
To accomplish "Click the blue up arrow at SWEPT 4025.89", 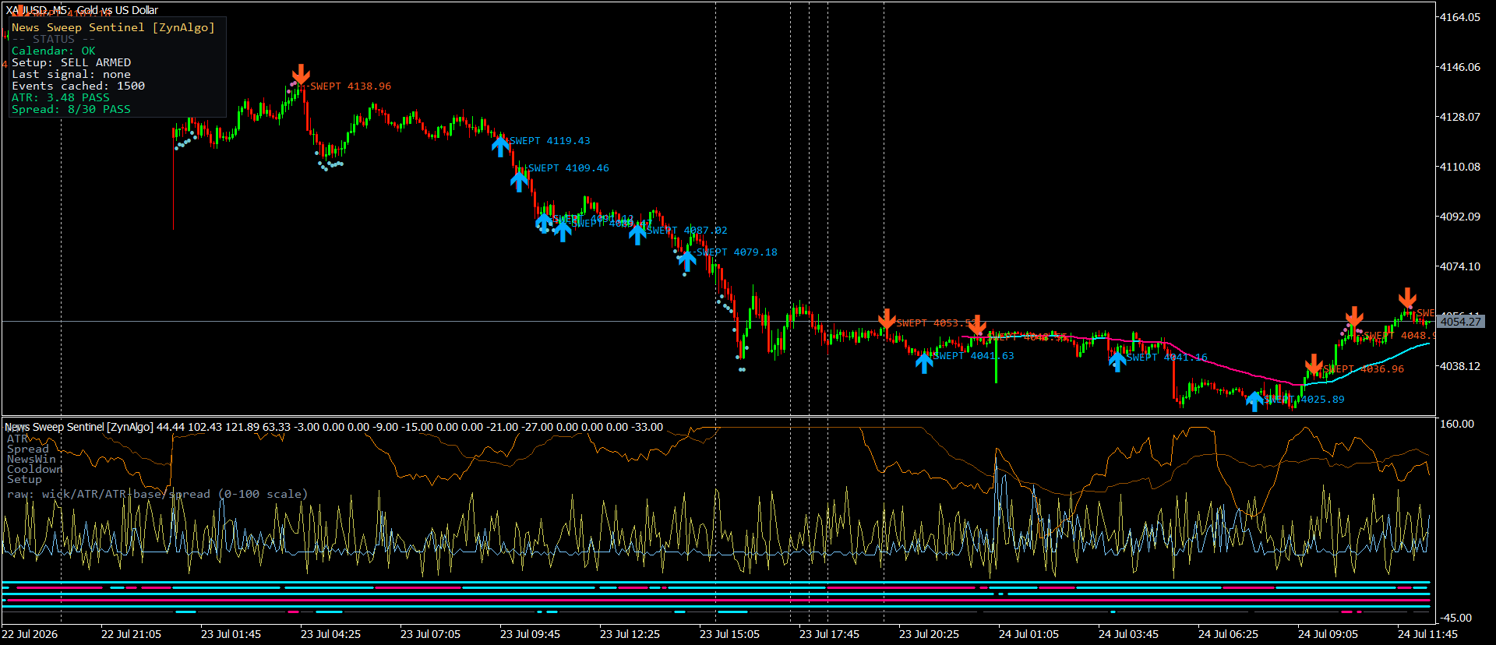I will pyautogui.click(x=1254, y=401).
